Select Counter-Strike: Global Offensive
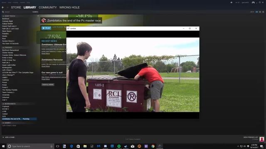Viewport: 266px width, 149px height. (x=14, y=55)
